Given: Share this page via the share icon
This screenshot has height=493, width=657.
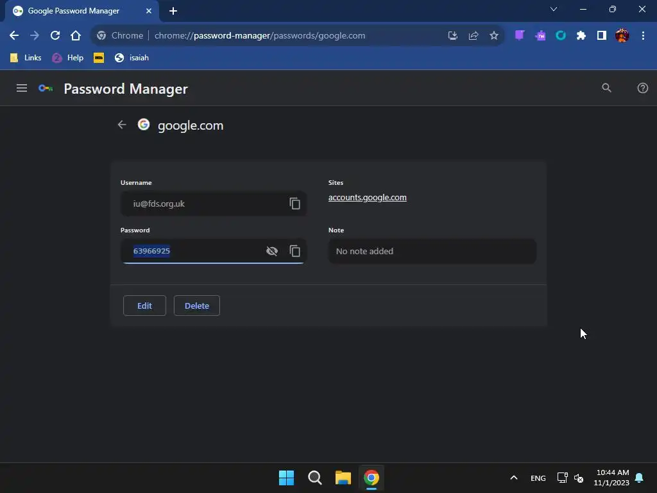Looking at the screenshot, I should [474, 36].
